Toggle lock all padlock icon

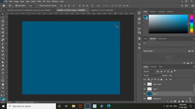click(161, 79)
